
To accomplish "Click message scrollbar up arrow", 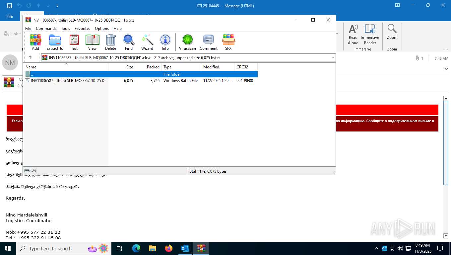I will point(446,98).
